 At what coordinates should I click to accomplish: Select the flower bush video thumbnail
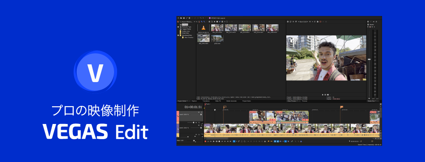pos(245,28)
